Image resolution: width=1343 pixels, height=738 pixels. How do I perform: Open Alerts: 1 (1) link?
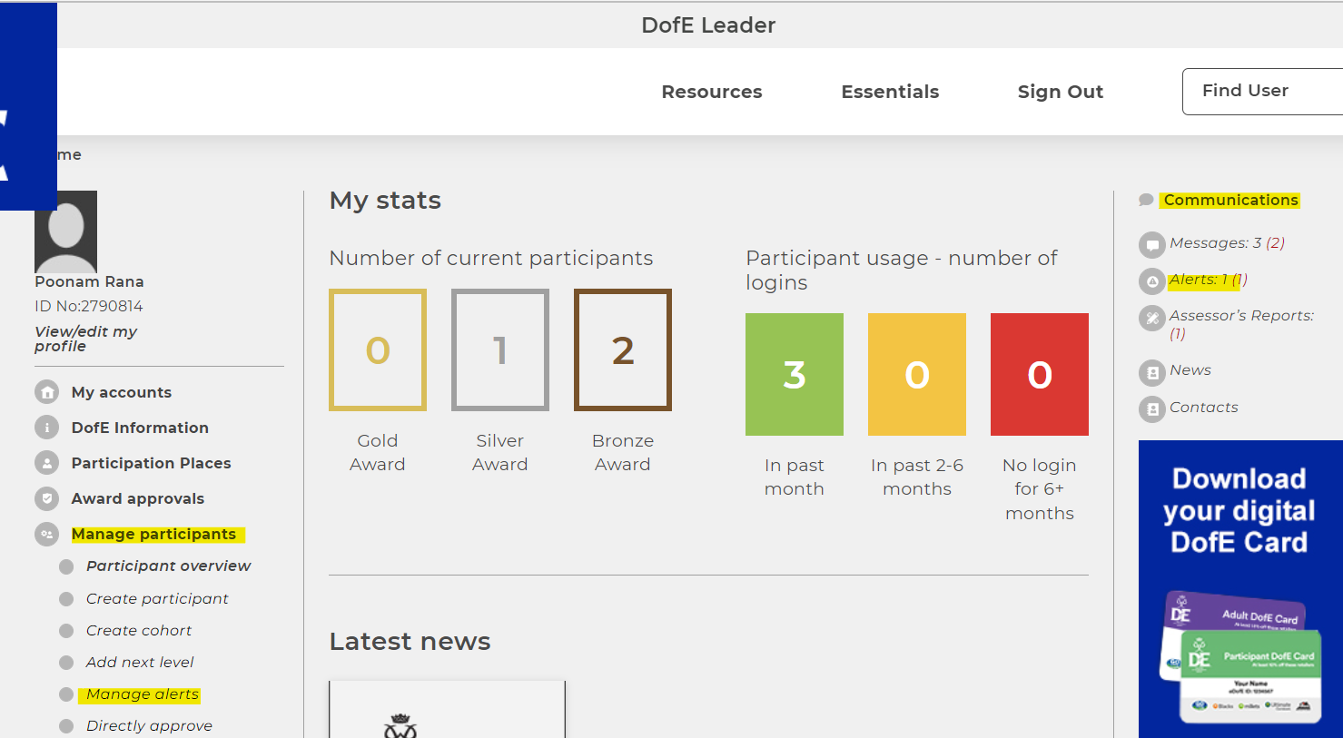tap(1208, 280)
